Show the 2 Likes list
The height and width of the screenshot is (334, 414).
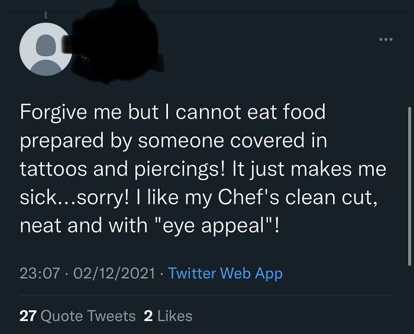point(168,316)
